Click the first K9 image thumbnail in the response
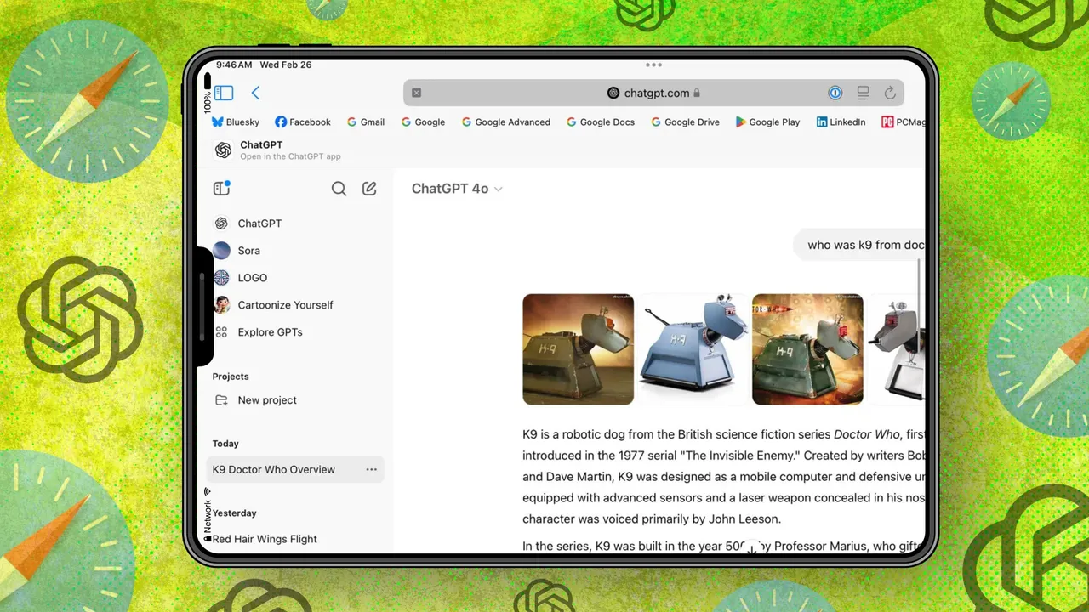 [x=578, y=348]
